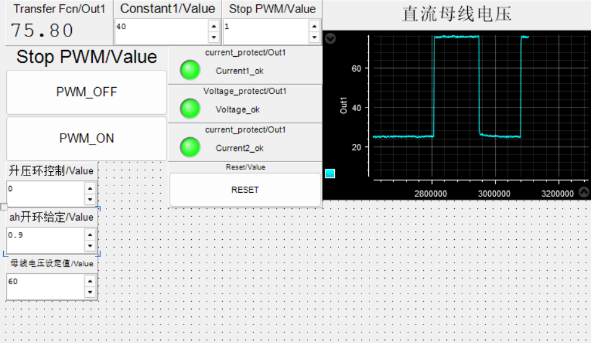The width and height of the screenshot is (591, 343).
Task: Click the 3000000 x-axis tick label
Action: [x=494, y=194]
